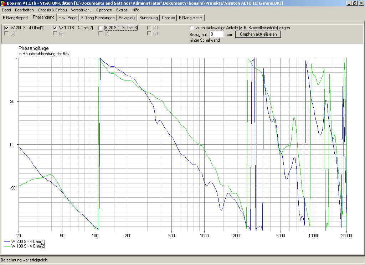Restore down the Boxsim window
The image size is (365, 265).
[354, 3]
